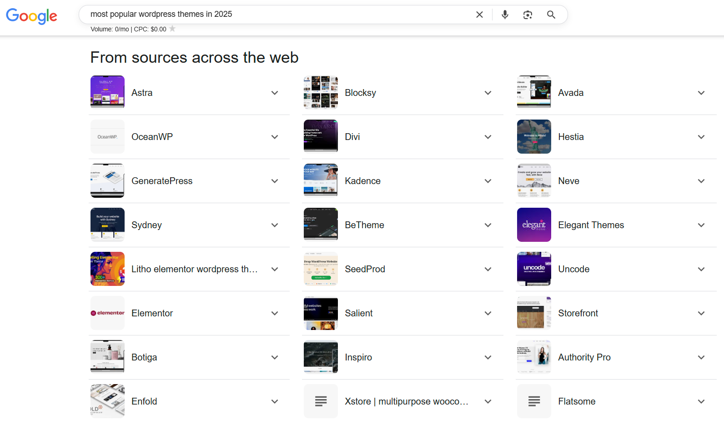
Task: Start voice search with microphone icon
Action: click(505, 15)
